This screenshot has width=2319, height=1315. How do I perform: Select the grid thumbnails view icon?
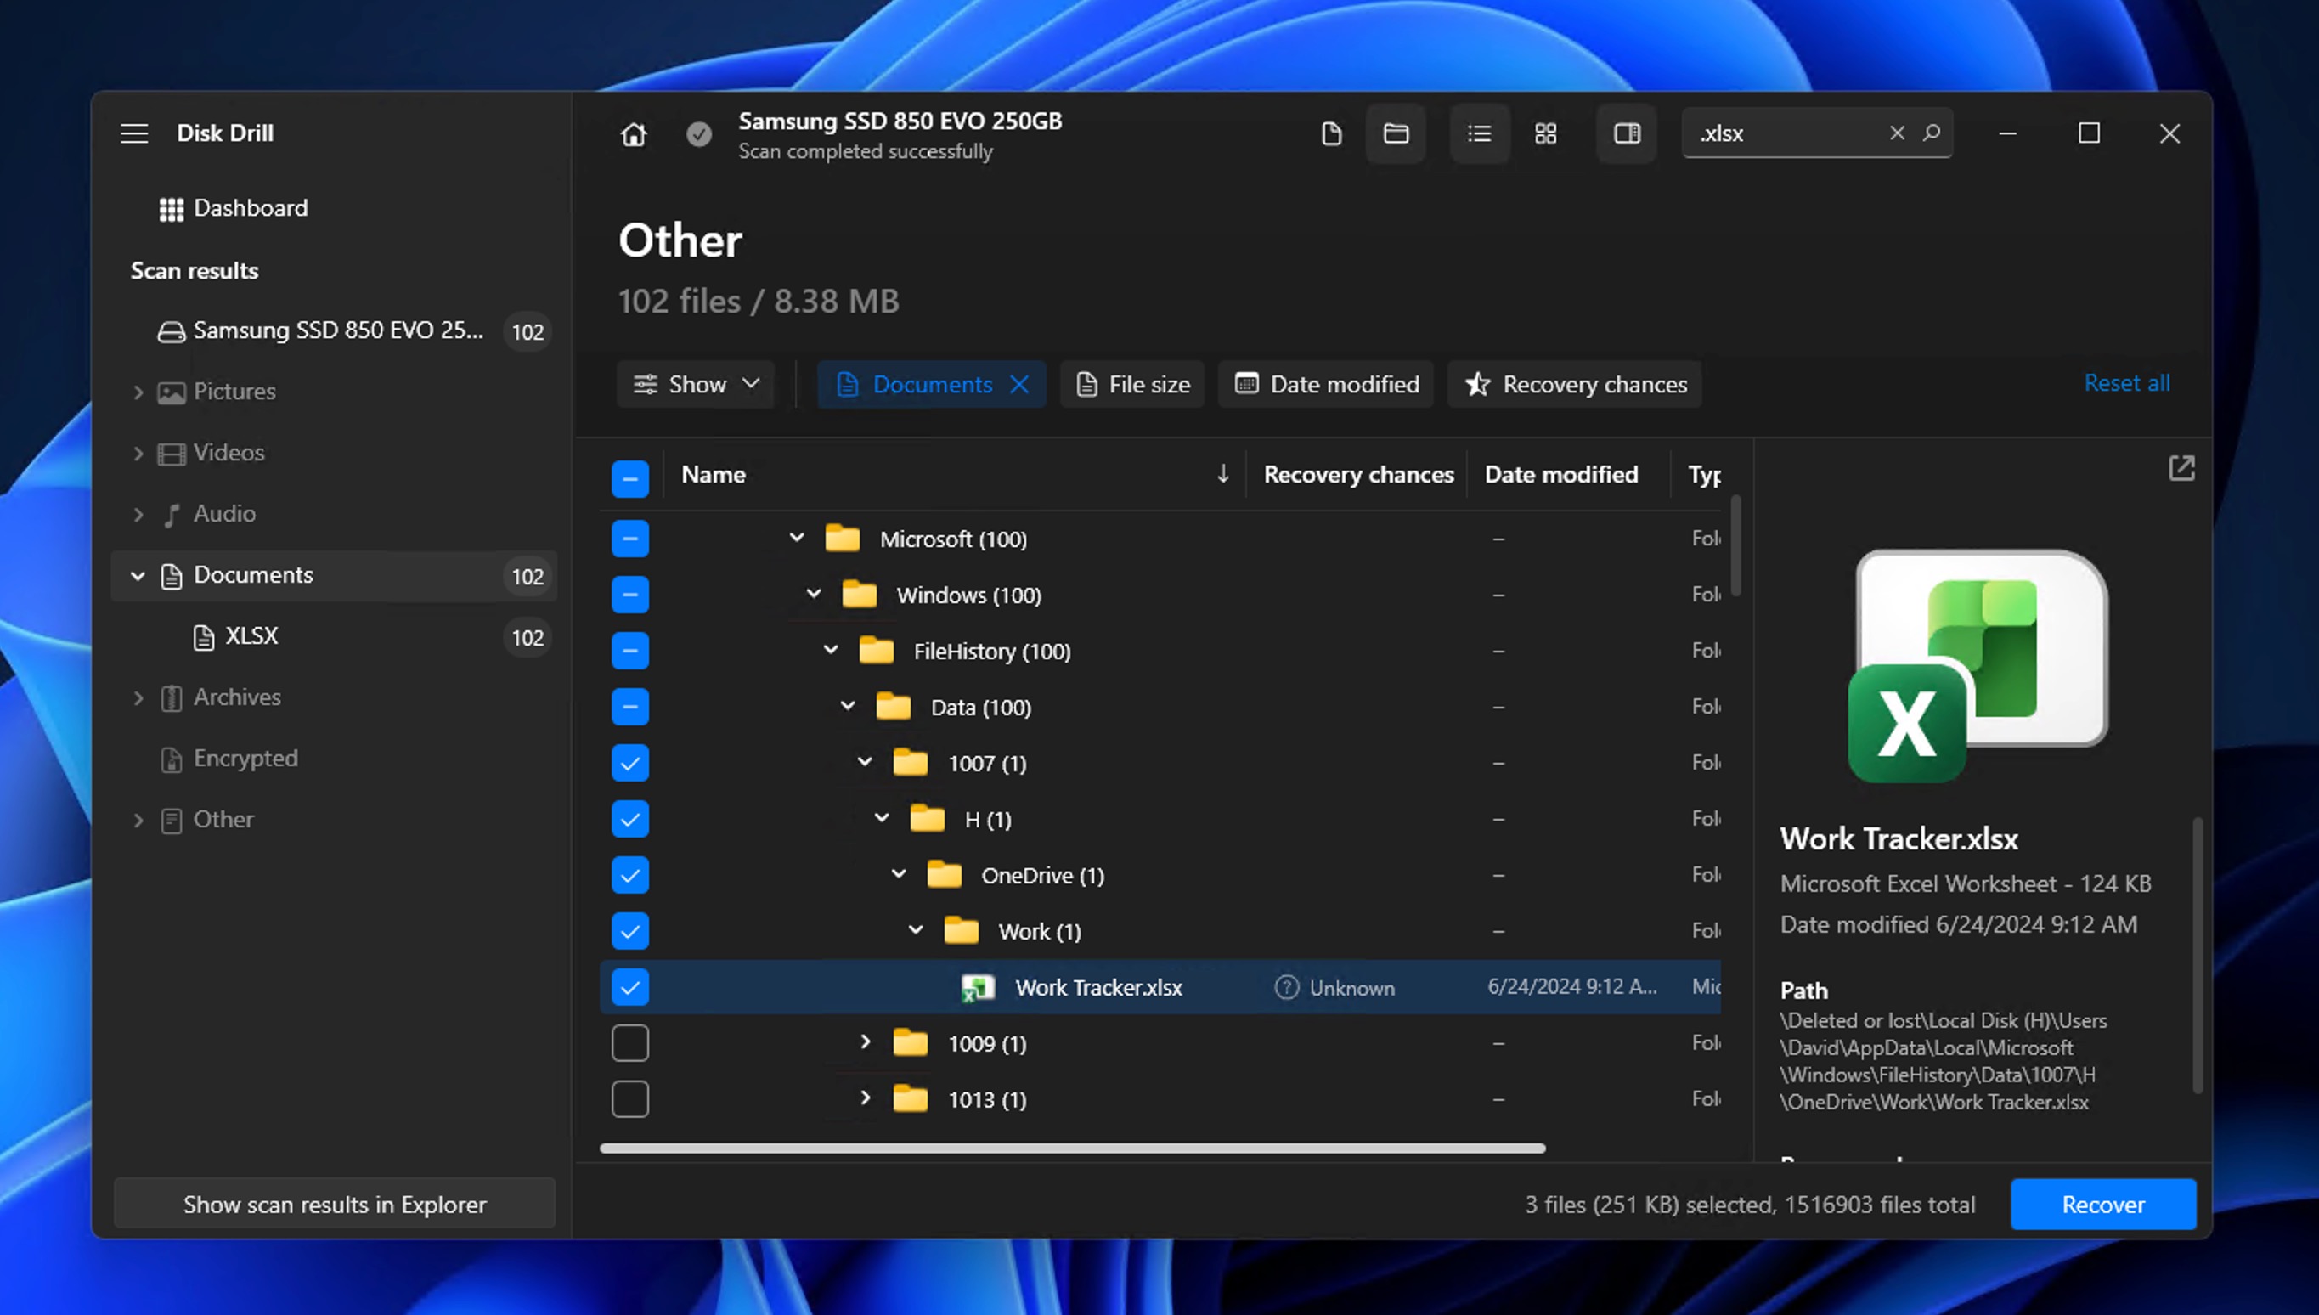tap(1545, 133)
